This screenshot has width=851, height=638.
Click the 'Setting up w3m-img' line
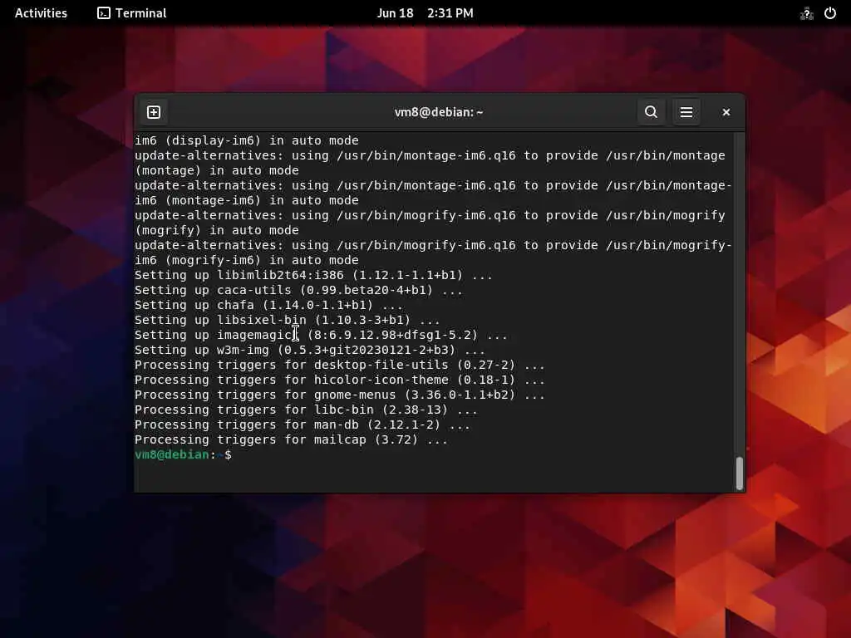(x=310, y=350)
